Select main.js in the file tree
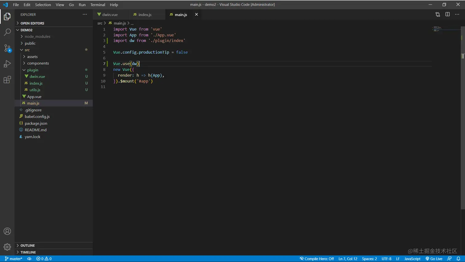 [x=54, y=103]
